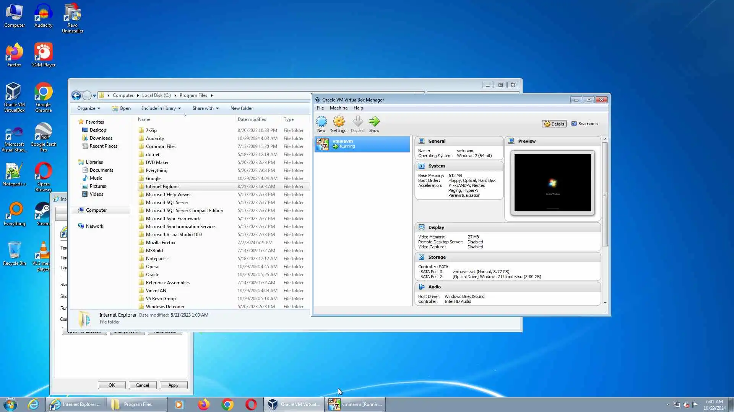Select the vminavm virtual machine entry
Image resolution: width=734 pixels, height=412 pixels.
pyautogui.click(x=362, y=144)
